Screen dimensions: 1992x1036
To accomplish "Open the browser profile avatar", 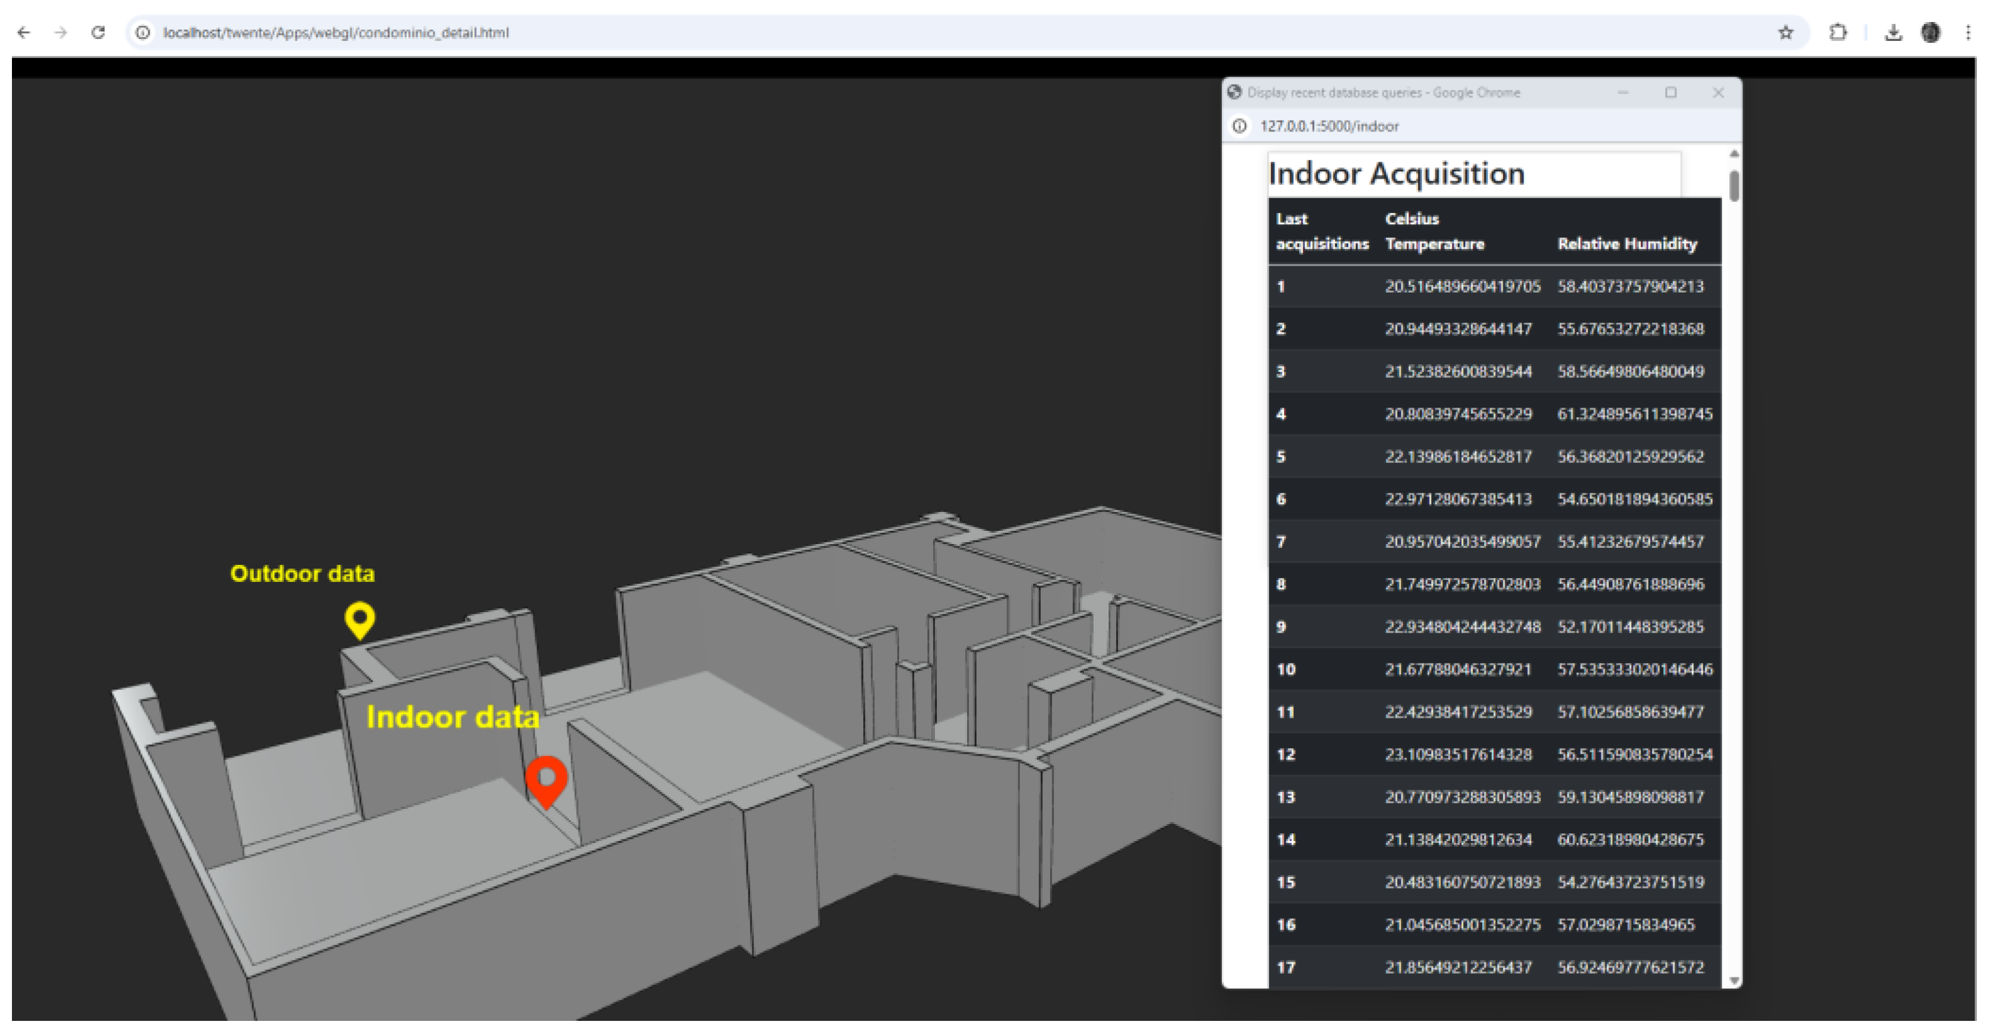I will click(x=1931, y=33).
